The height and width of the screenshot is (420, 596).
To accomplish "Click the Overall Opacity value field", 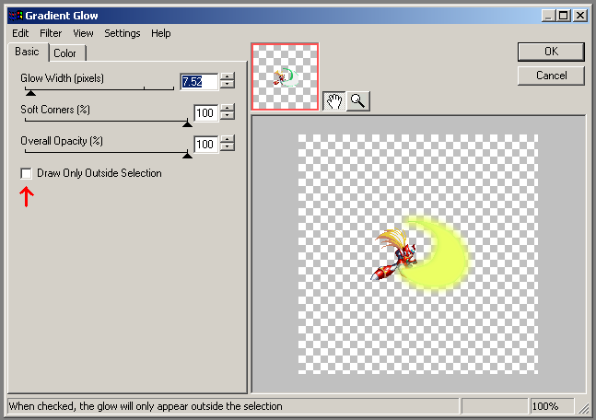I will (206, 144).
